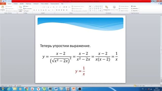
Task: Expand the shapes gallery more arrow
Action: (102, 11)
